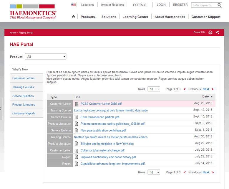The width and height of the screenshot is (229, 189).
Task: Click the print page icon
Action: [x=210, y=32]
